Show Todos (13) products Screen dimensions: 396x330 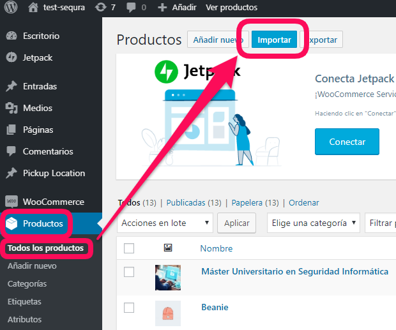click(x=137, y=202)
